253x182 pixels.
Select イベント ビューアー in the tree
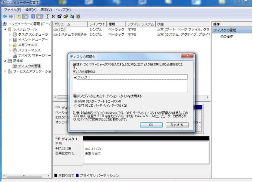(x=33, y=40)
